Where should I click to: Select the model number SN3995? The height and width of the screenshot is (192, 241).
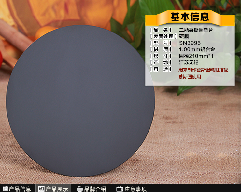pyautogui.click(x=190, y=43)
